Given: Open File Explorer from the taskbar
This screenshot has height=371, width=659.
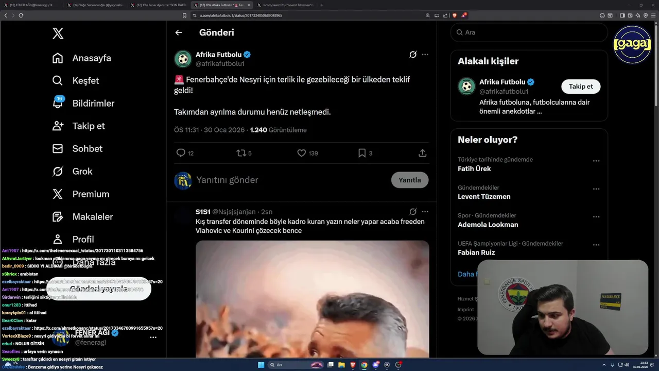Looking at the screenshot, I should [341, 365].
